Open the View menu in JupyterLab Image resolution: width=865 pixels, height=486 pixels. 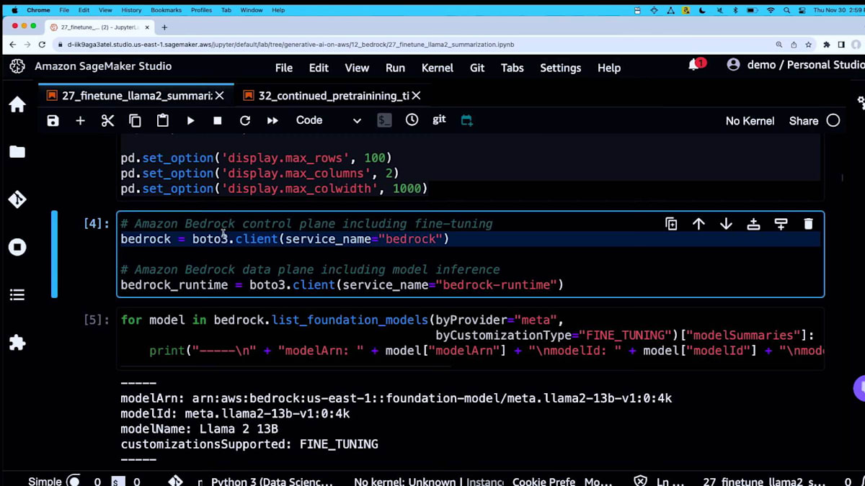coord(357,68)
